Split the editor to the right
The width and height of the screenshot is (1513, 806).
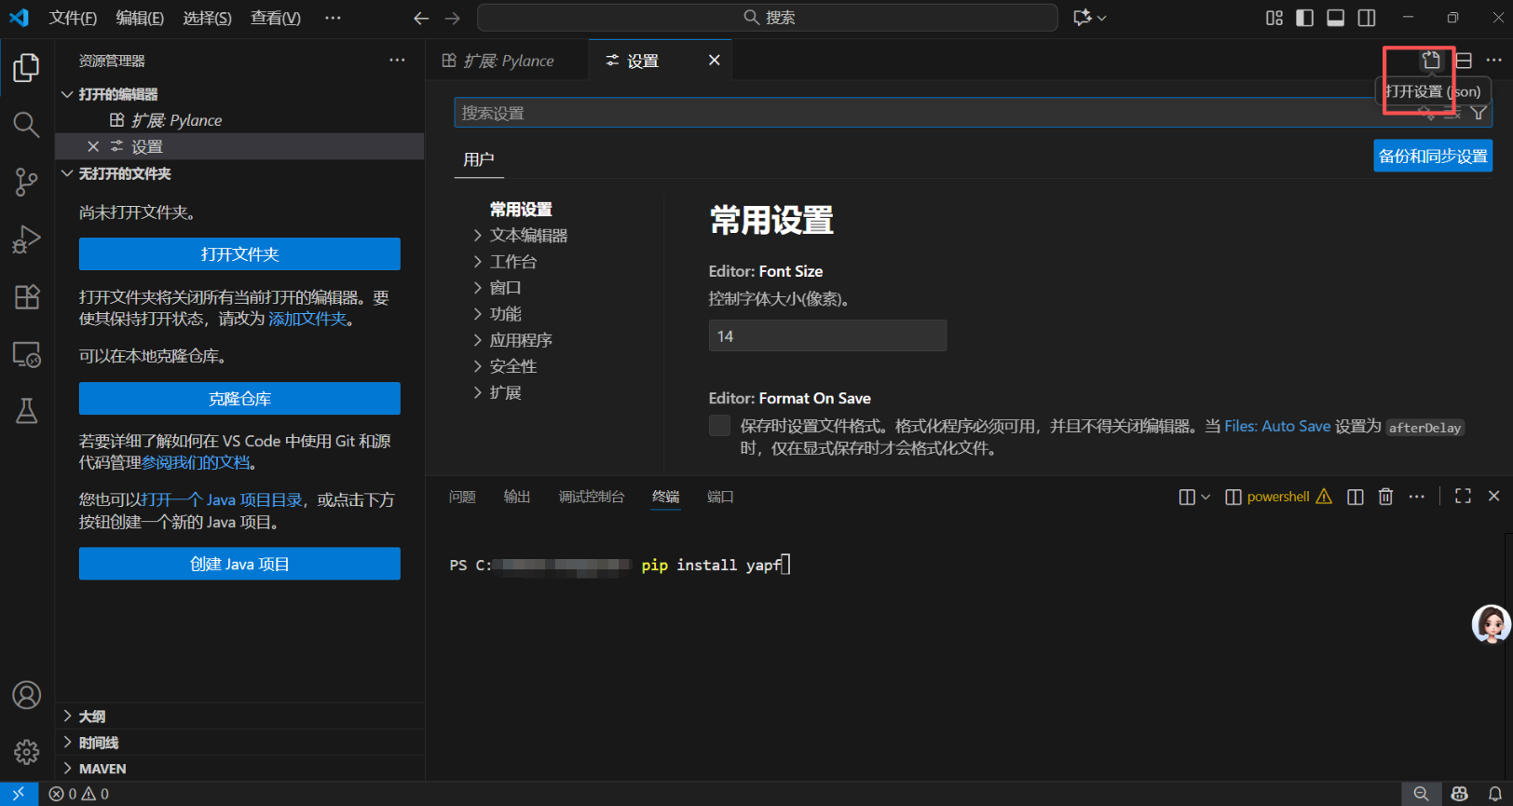click(x=1464, y=61)
